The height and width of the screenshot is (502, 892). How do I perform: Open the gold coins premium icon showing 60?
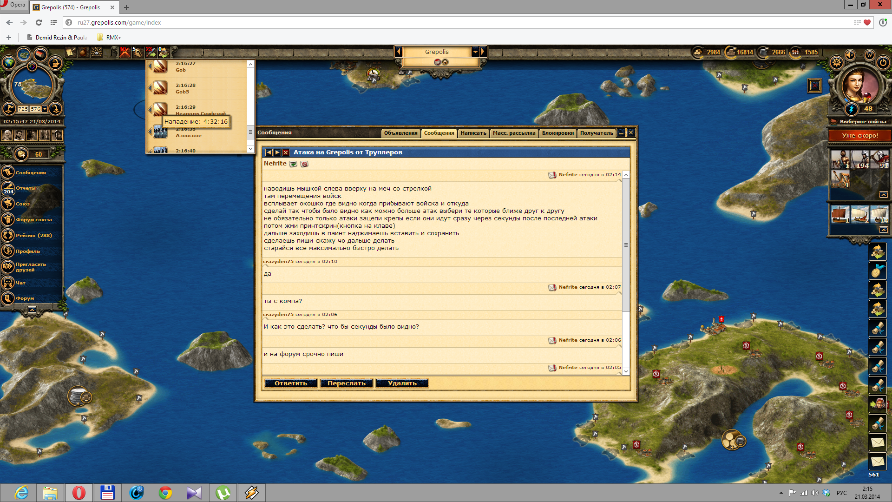click(x=21, y=154)
